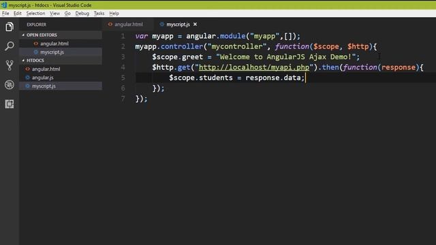This screenshot has width=436, height=245.
Task: Click the "module" method name on line 1
Action: [233, 36]
